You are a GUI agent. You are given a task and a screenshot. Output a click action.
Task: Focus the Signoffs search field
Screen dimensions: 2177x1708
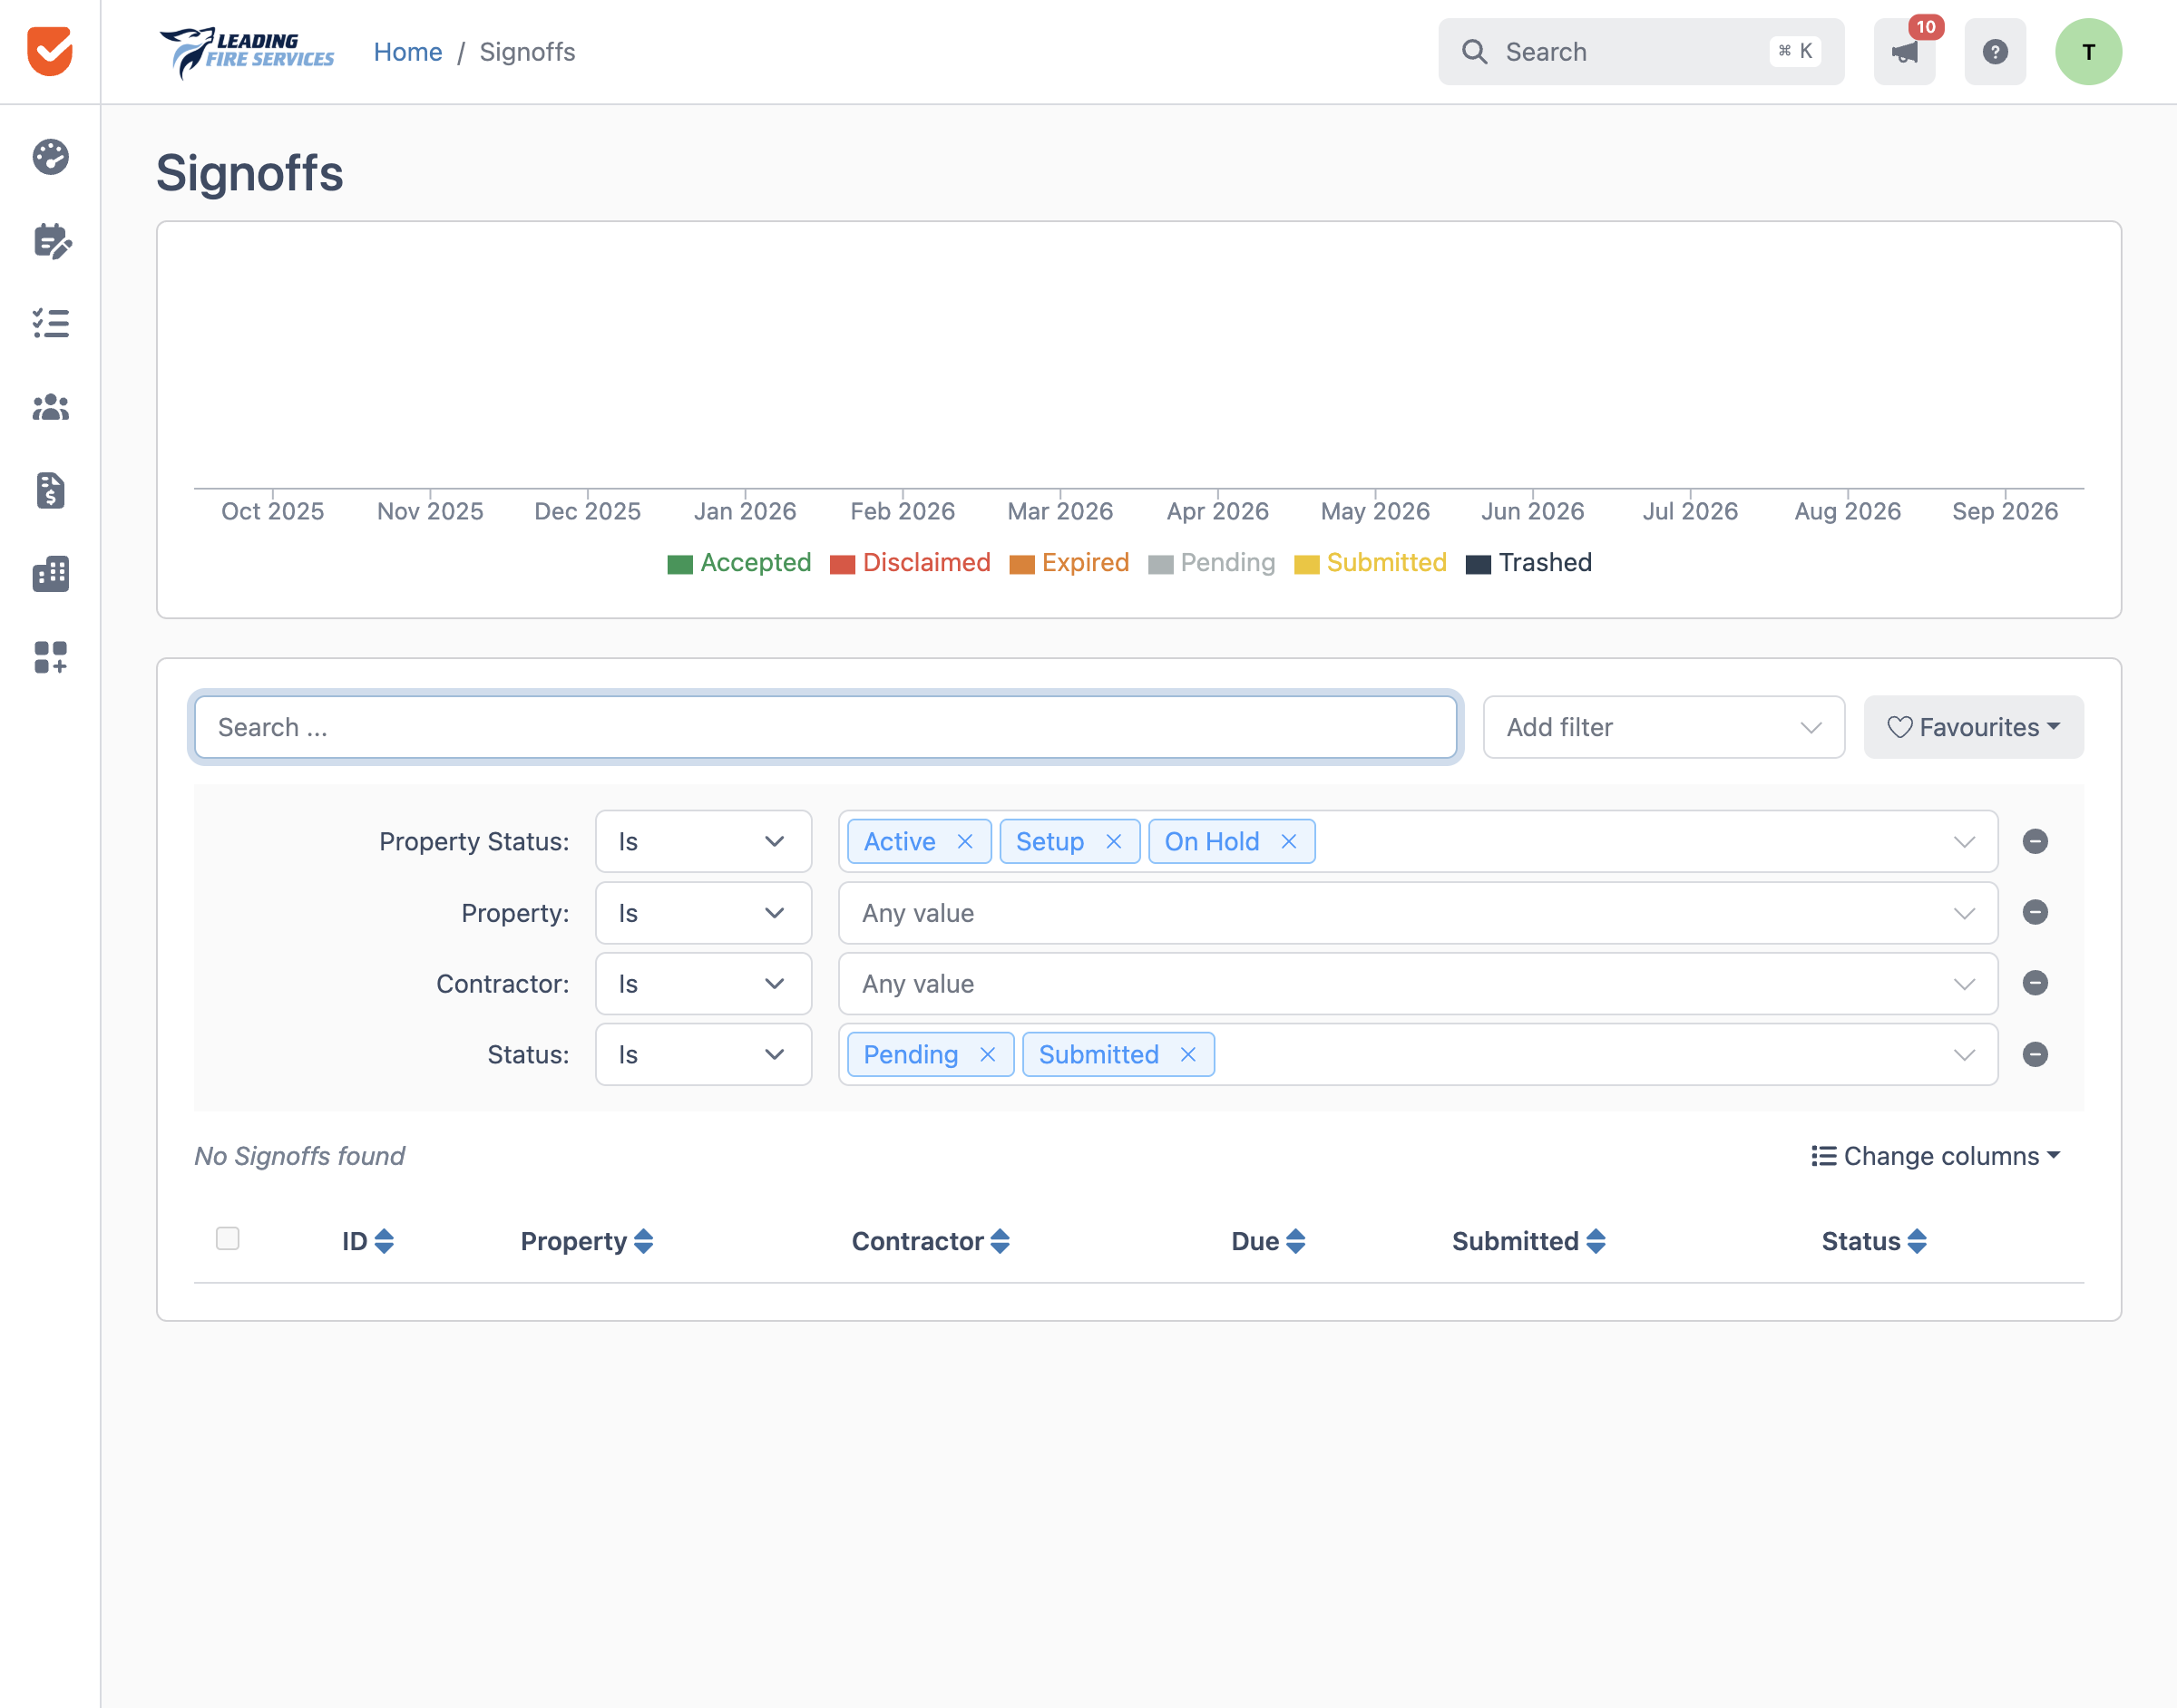point(825,727)
